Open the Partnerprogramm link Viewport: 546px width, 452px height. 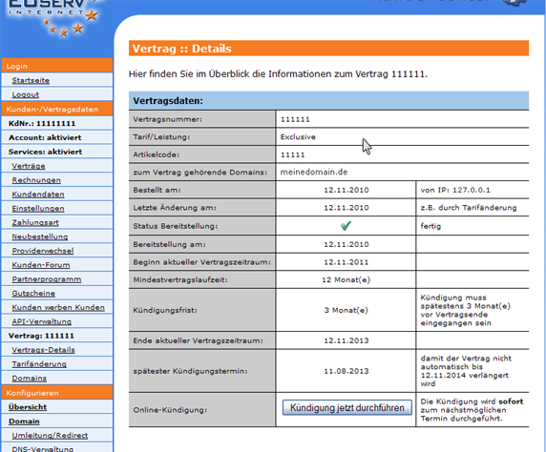[x=47, y=279]
